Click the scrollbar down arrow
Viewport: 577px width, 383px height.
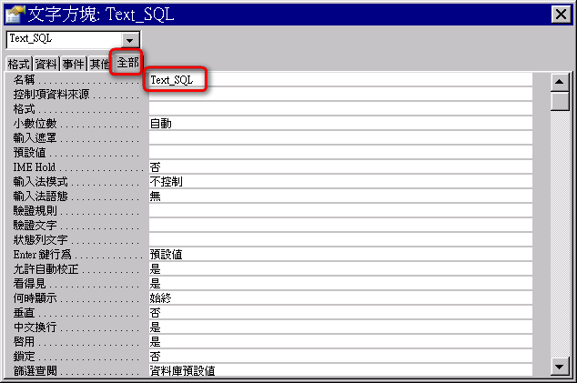point(560,367)
